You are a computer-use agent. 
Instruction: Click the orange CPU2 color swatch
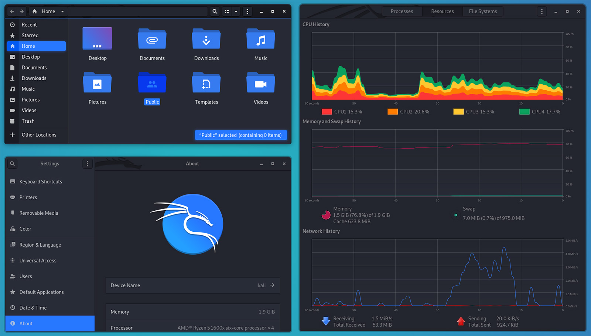pos(393,111)
